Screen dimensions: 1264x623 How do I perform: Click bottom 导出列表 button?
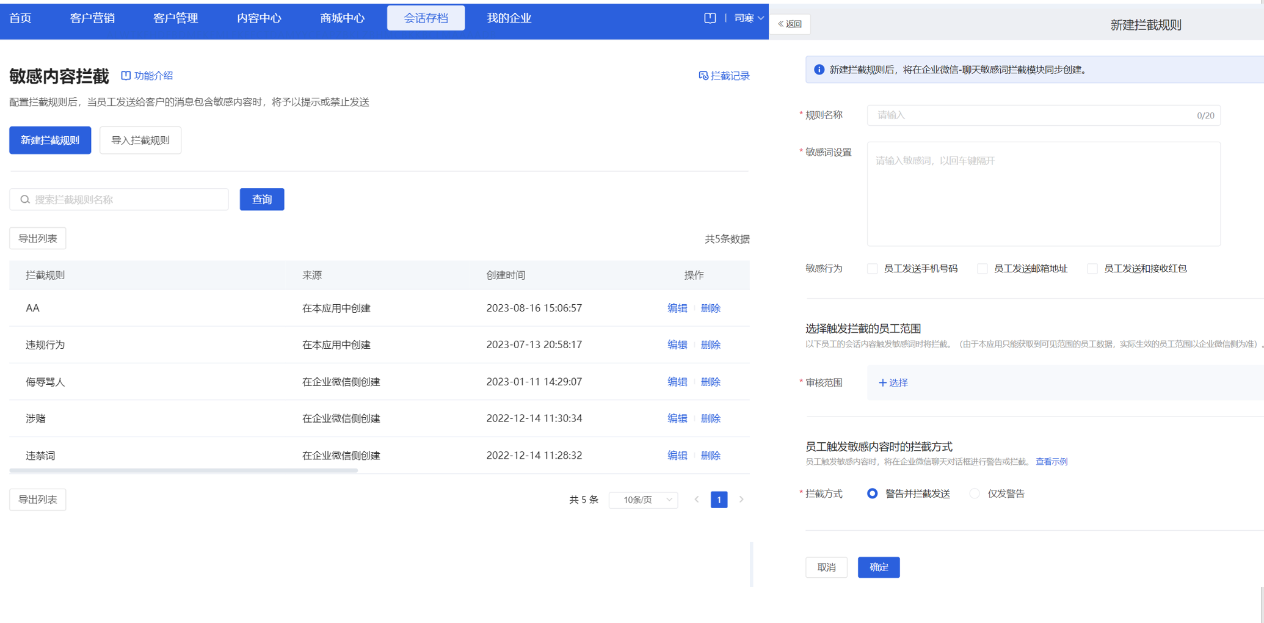pyautogui.click(x=38, y=500)
